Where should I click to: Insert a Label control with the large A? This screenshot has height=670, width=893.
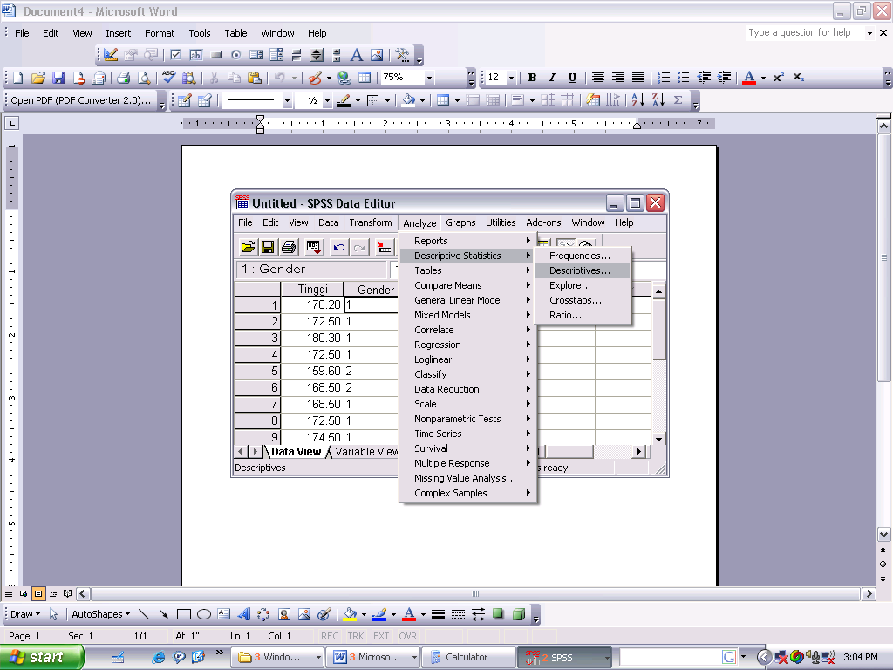[357, 55]
